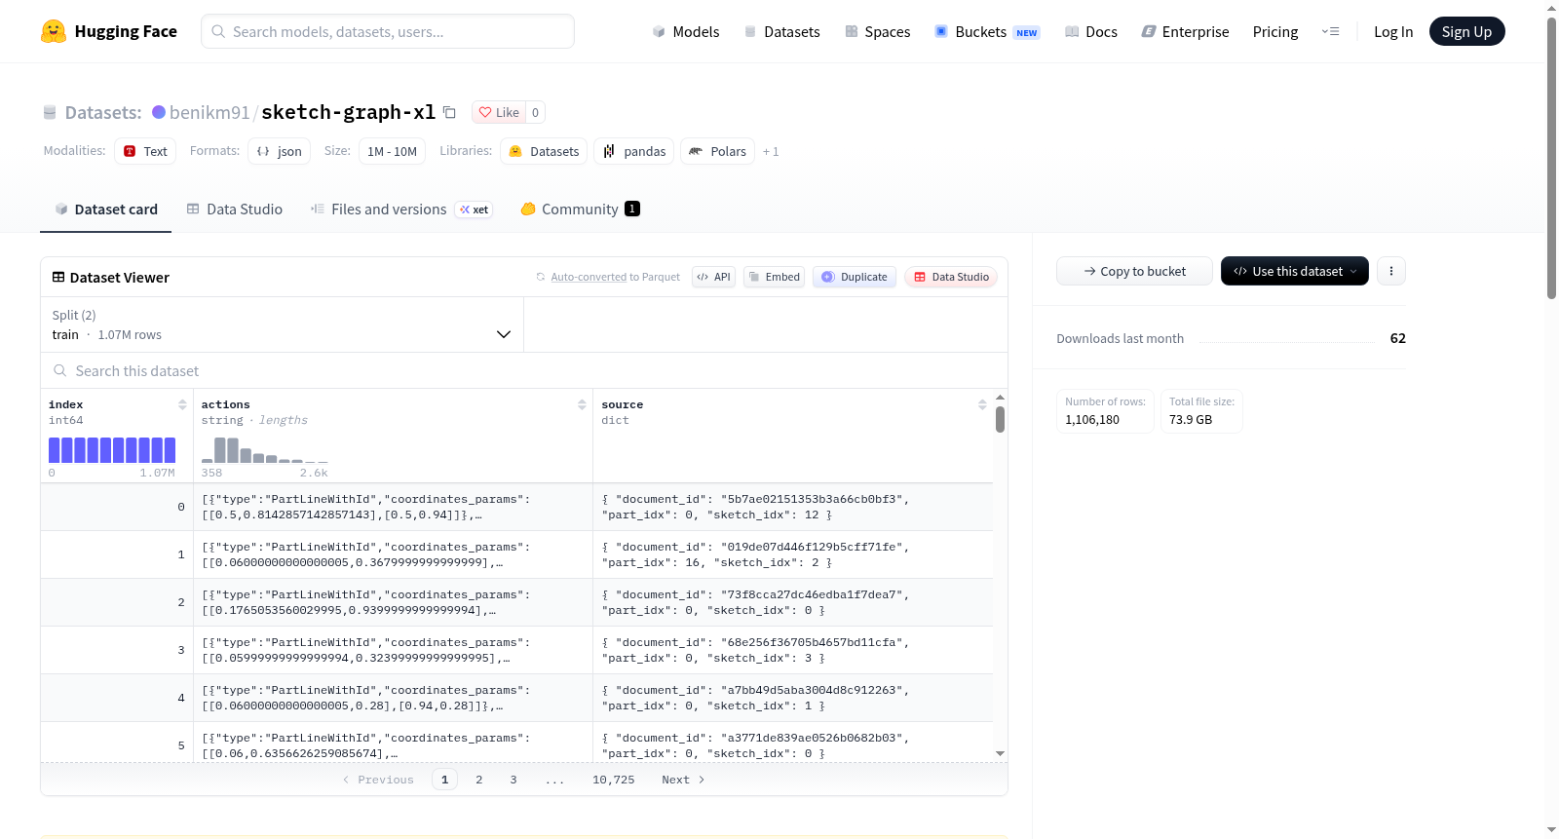Viewport: 1559px width, 839px height.
Task: Sort by the index column
Action: (x=182, y=404)
